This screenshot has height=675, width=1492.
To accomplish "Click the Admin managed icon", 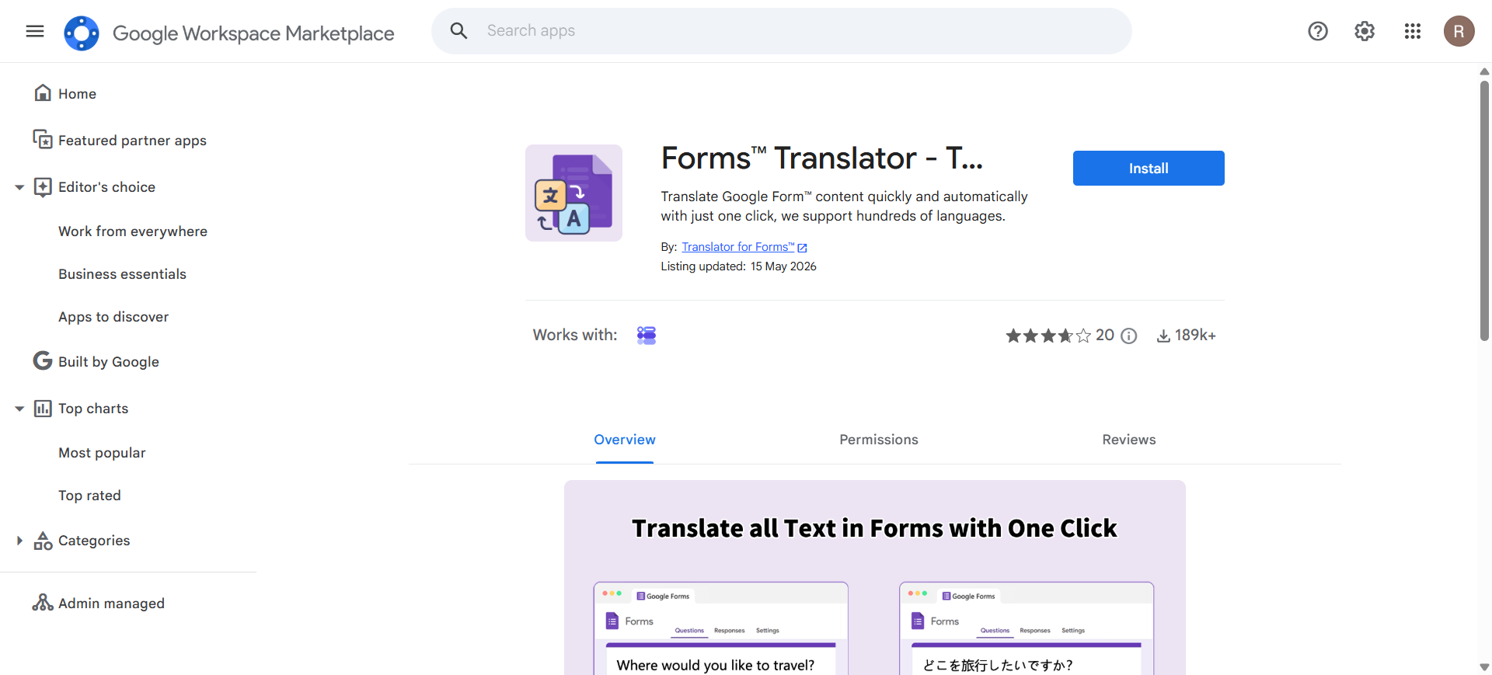I will [43, 603].
